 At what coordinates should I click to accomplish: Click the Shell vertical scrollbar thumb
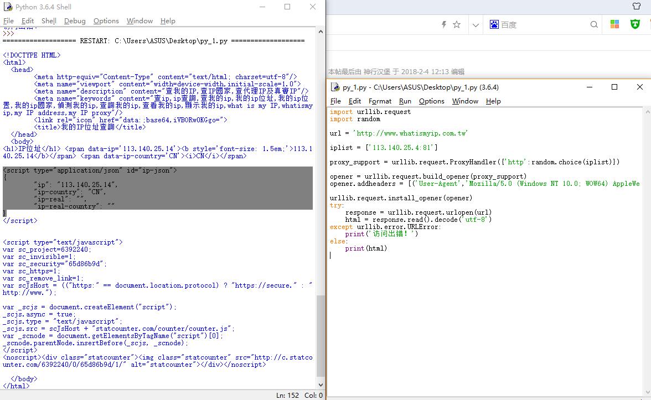coord(320,335)
